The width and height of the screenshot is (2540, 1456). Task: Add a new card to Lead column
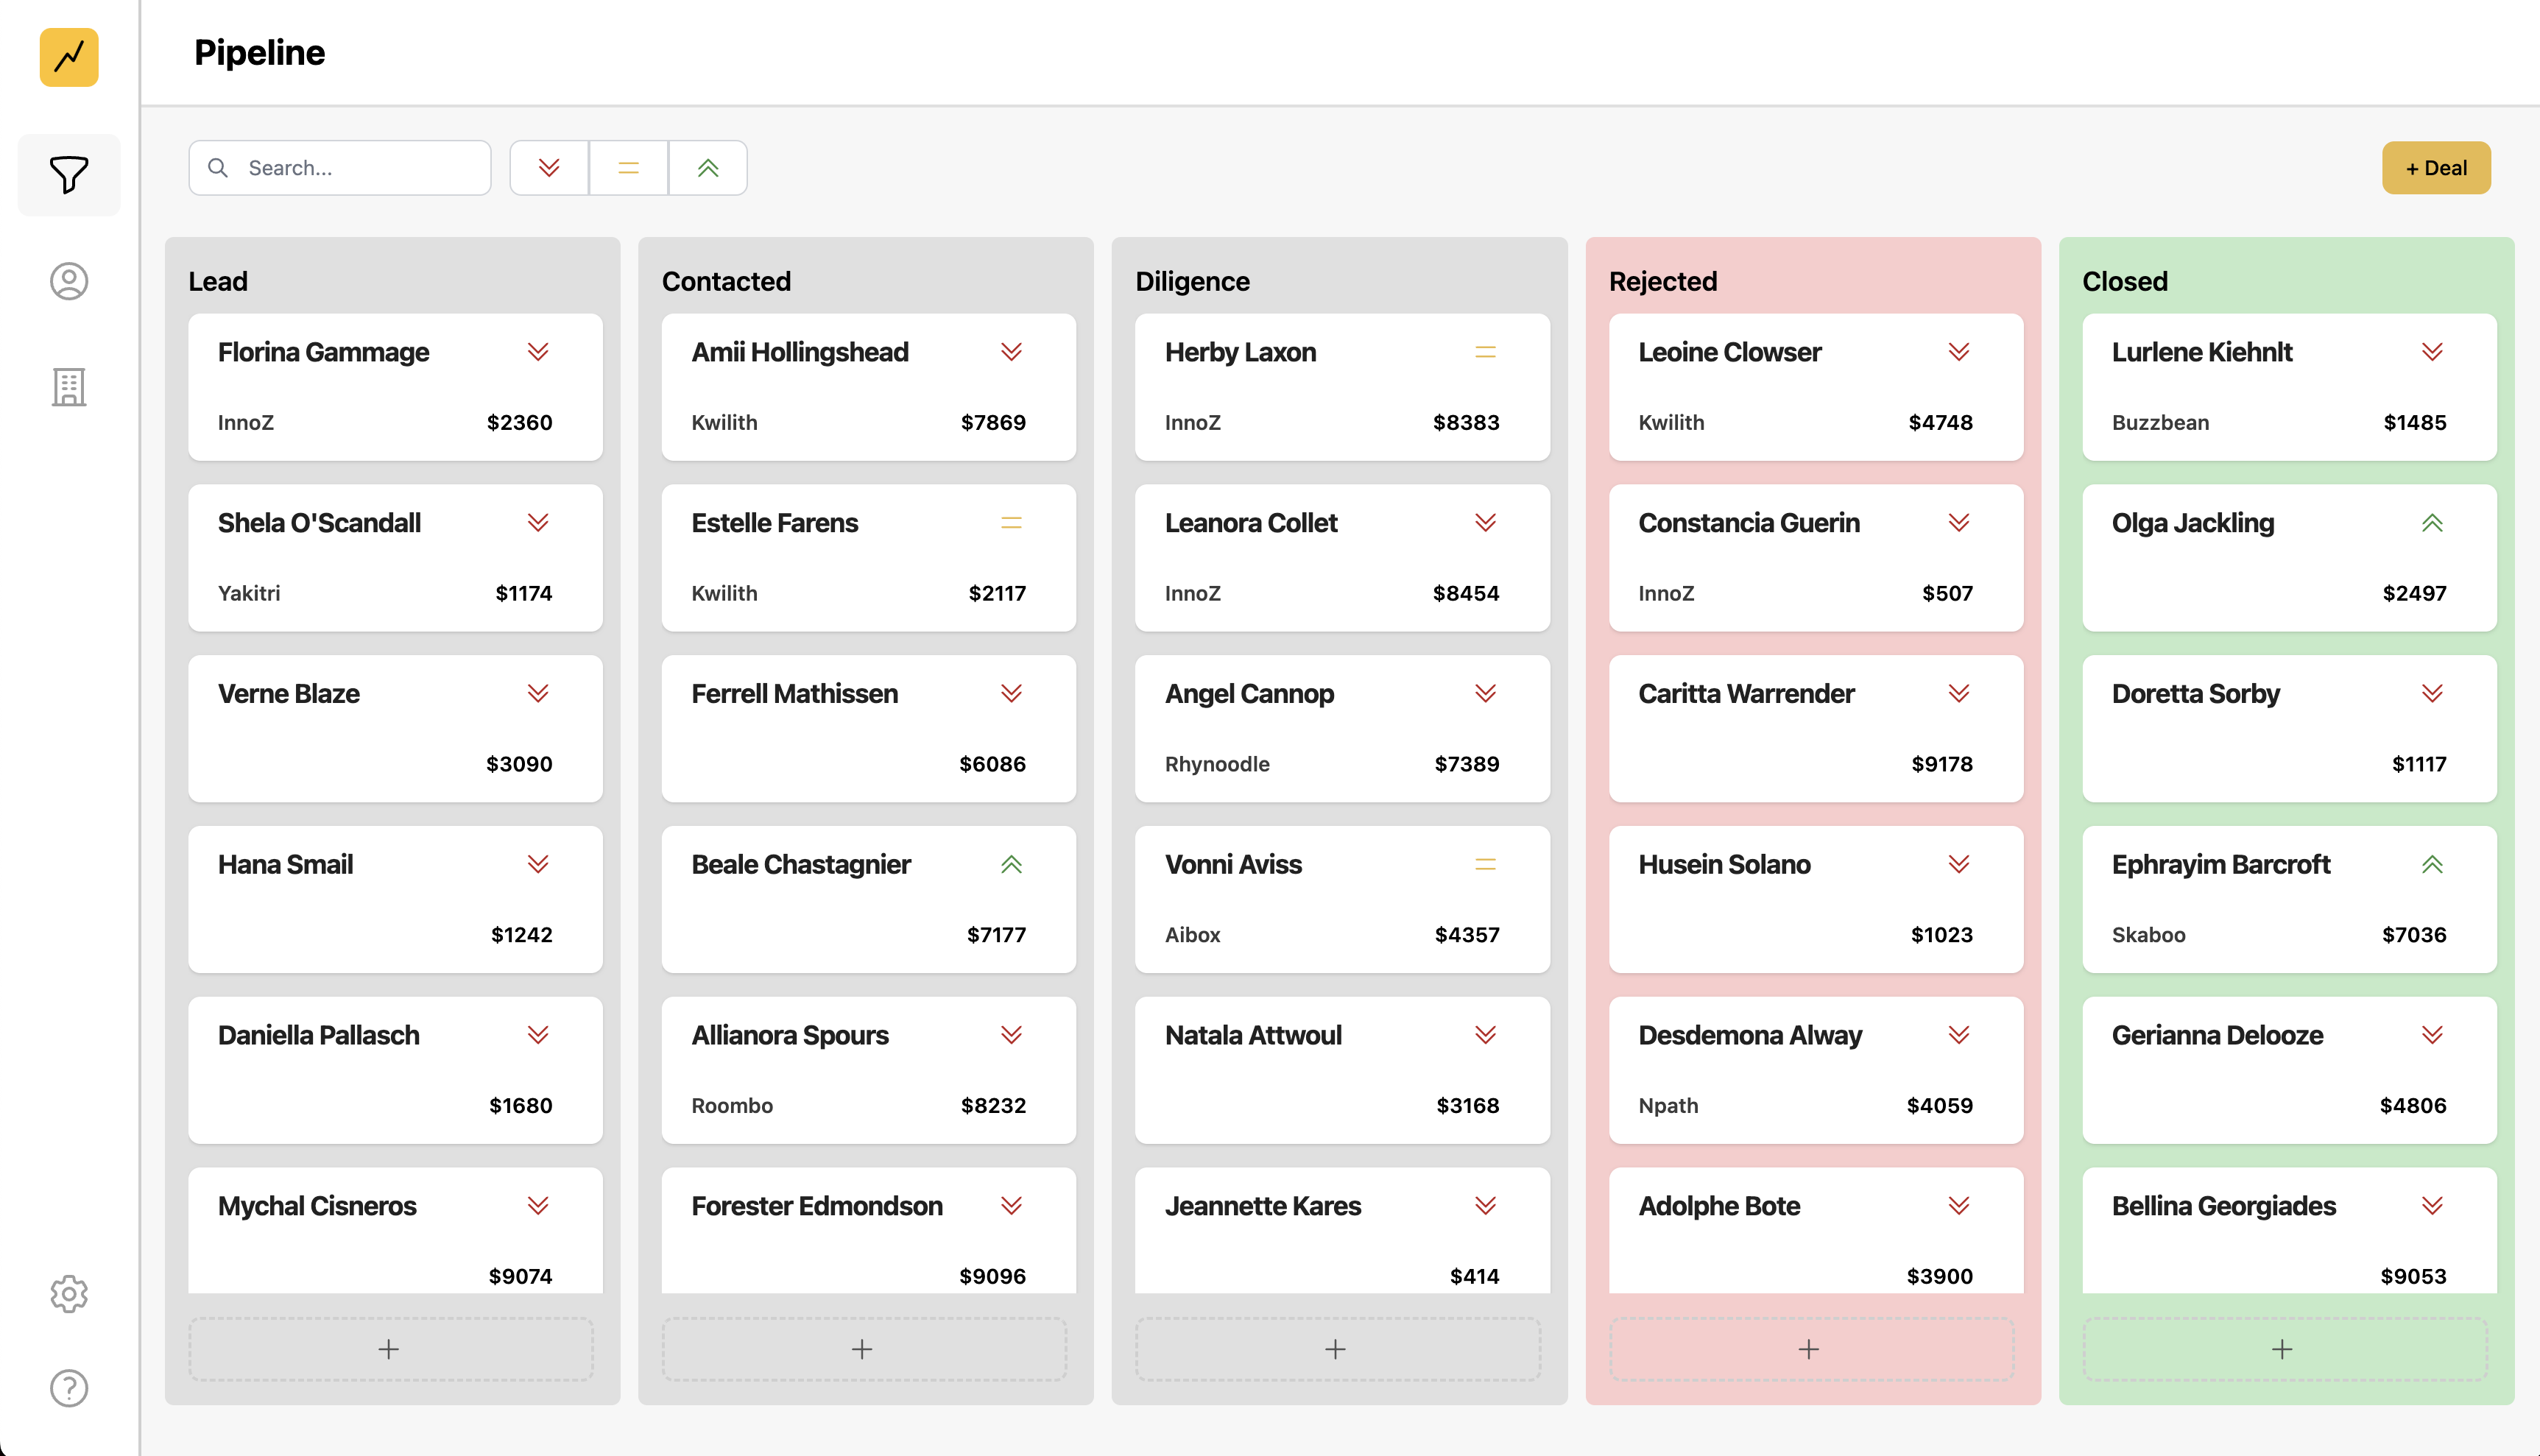(x=391, y=1349)
